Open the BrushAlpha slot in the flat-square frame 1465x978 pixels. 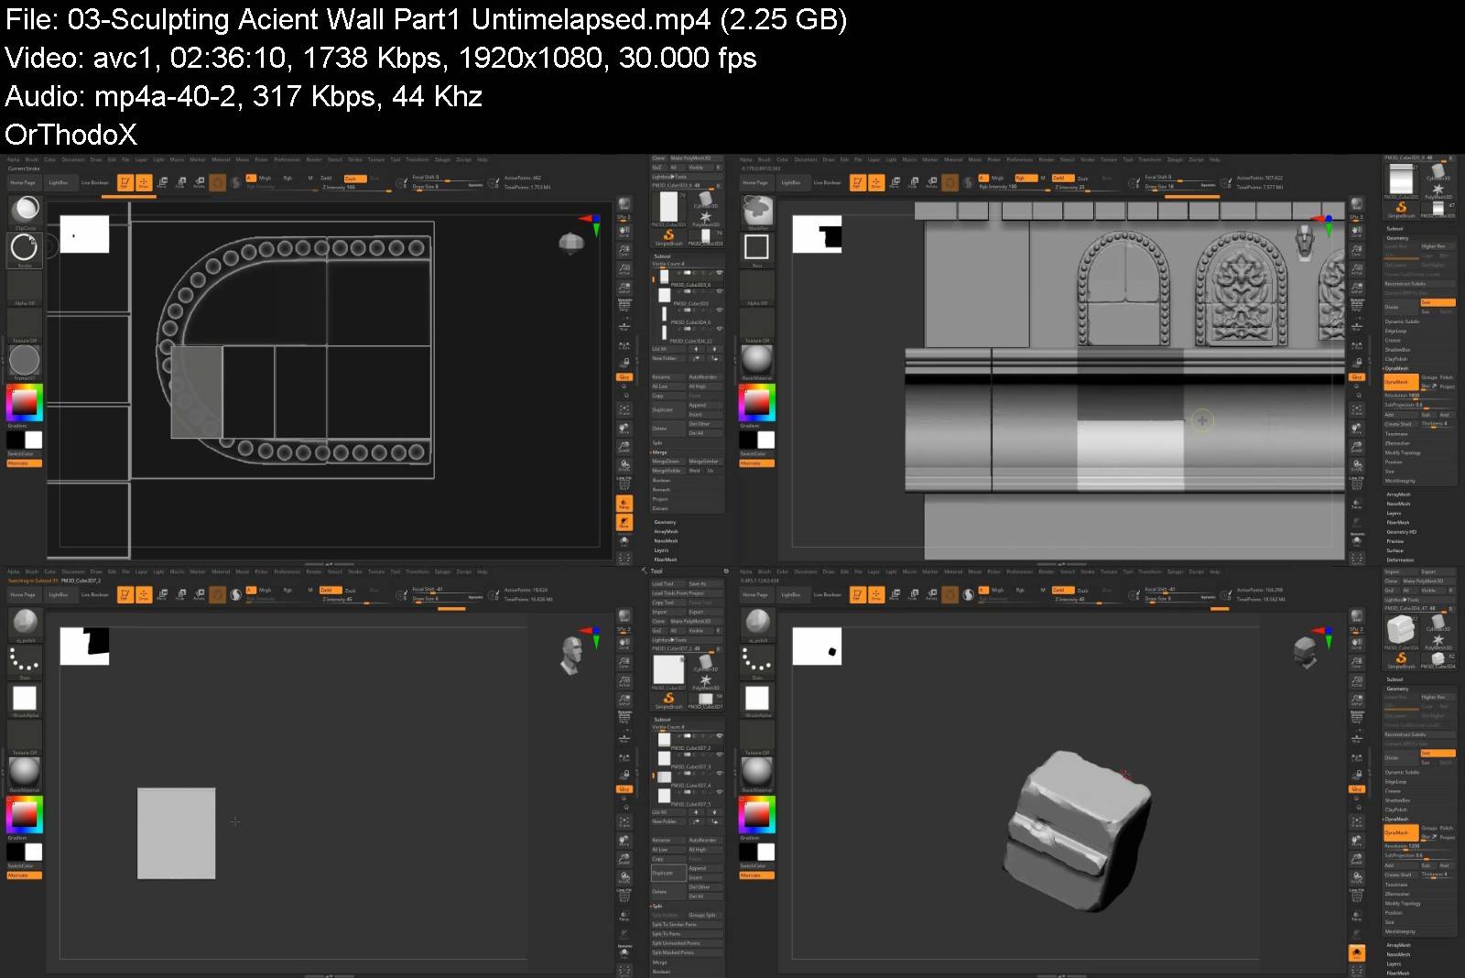point(25,700)
